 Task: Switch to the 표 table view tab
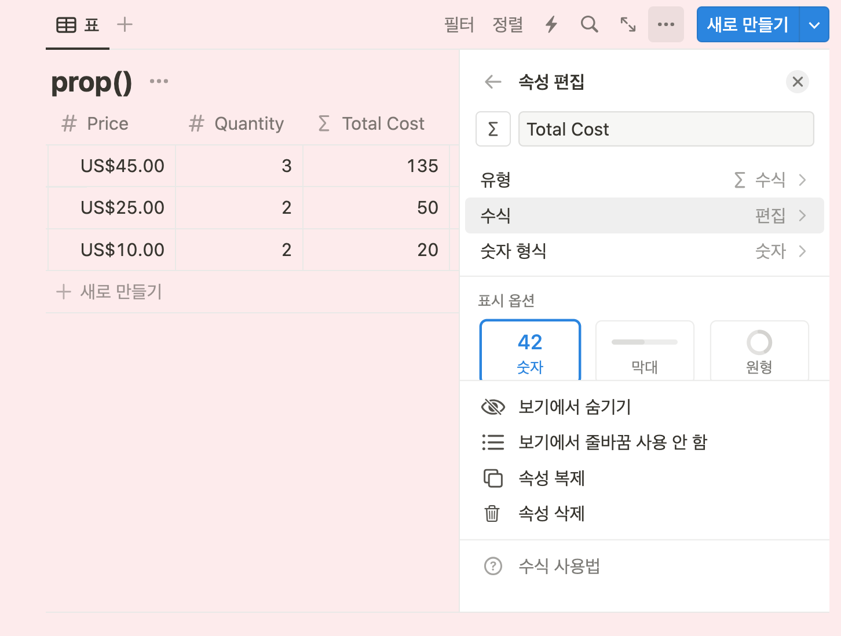tap(78, 24)
